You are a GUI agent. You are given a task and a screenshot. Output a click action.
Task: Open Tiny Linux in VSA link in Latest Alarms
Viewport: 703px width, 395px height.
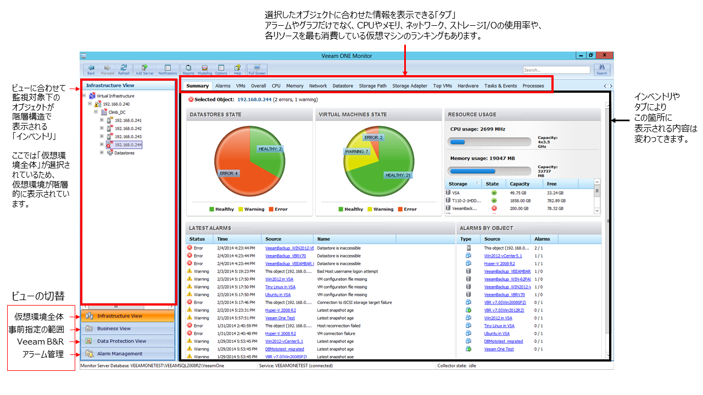280,287
